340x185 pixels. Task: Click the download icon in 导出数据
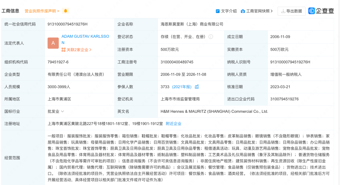(x=283, y=11)
